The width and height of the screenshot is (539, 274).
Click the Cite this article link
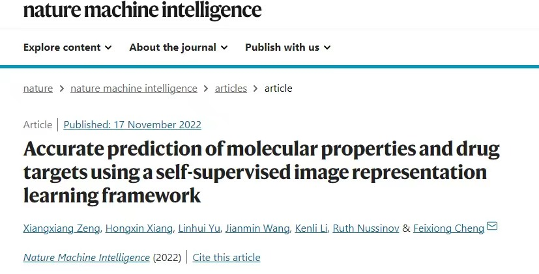tap(227, 257)
